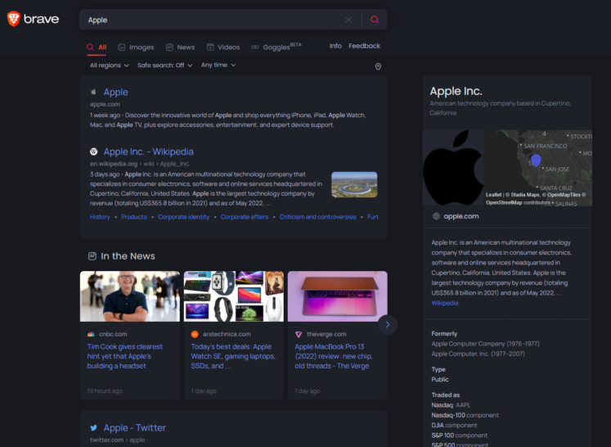Open the deals collage news image

coord(234,296)
